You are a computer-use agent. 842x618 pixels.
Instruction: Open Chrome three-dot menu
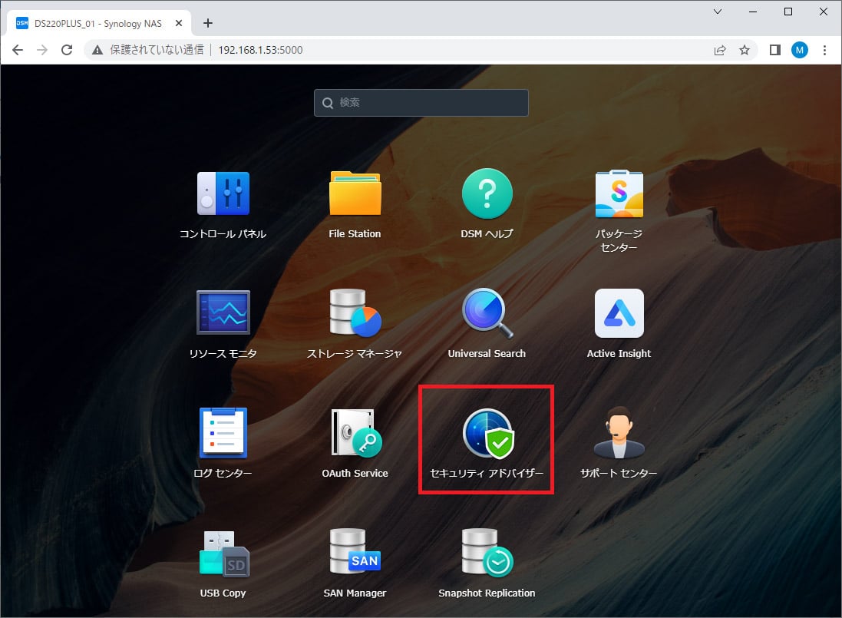(824, 50)
